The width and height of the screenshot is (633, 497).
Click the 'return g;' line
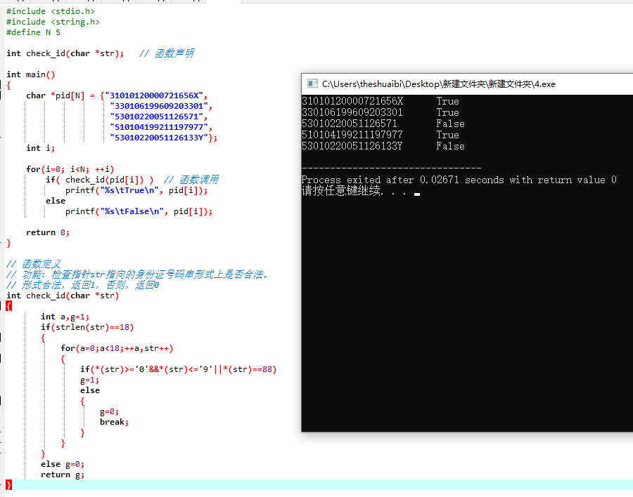(63, 475)
